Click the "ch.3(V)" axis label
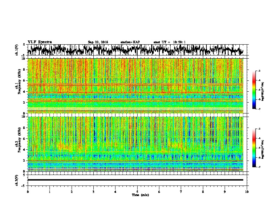This screenshot has width=278, height=215. coord(16,181)
